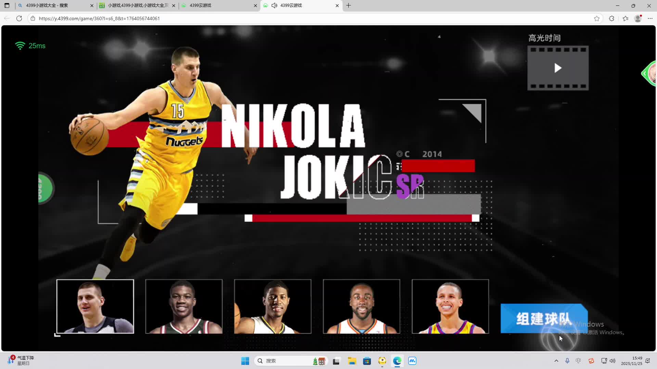
Task: Click the green 4399 floating badge
Action: (x=44, y=188)
